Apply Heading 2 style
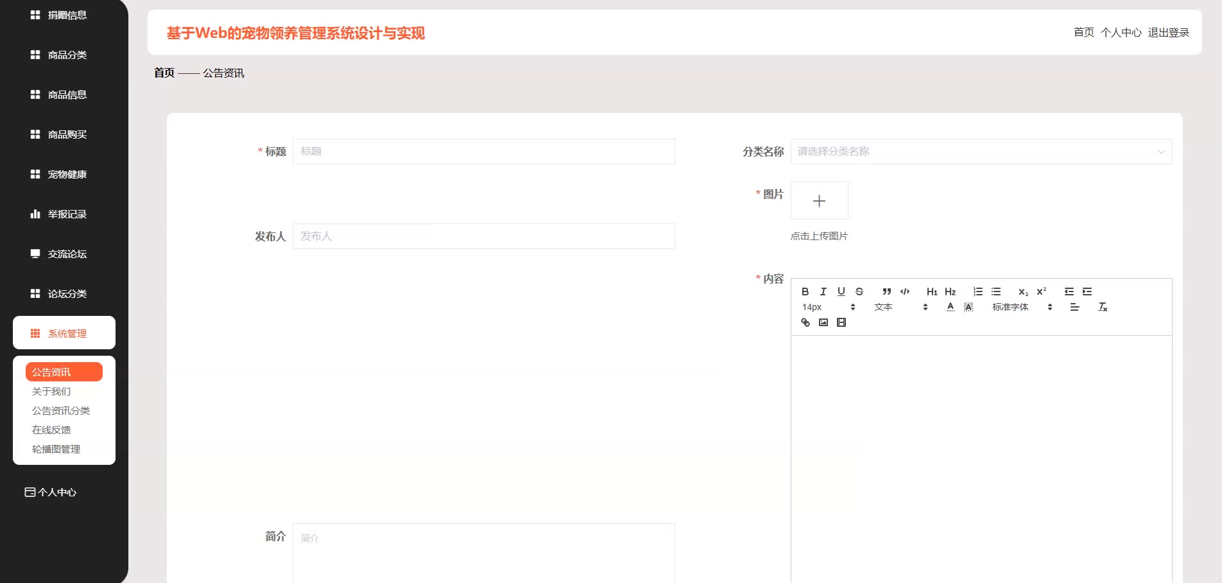 [950, 291]
